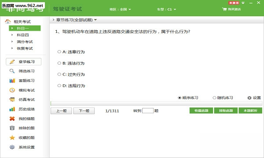The width and height of the screenshot is (264, 158).
Task: Click the 本题解析 button
Action: click(250, 111)
